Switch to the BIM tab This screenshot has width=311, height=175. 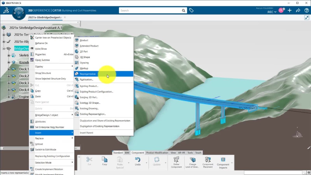127,153
